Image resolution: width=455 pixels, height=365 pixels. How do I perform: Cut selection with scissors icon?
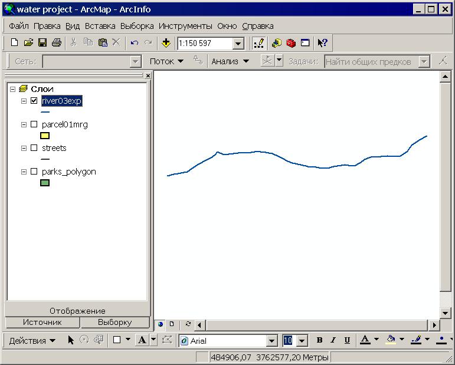(73, 43)
